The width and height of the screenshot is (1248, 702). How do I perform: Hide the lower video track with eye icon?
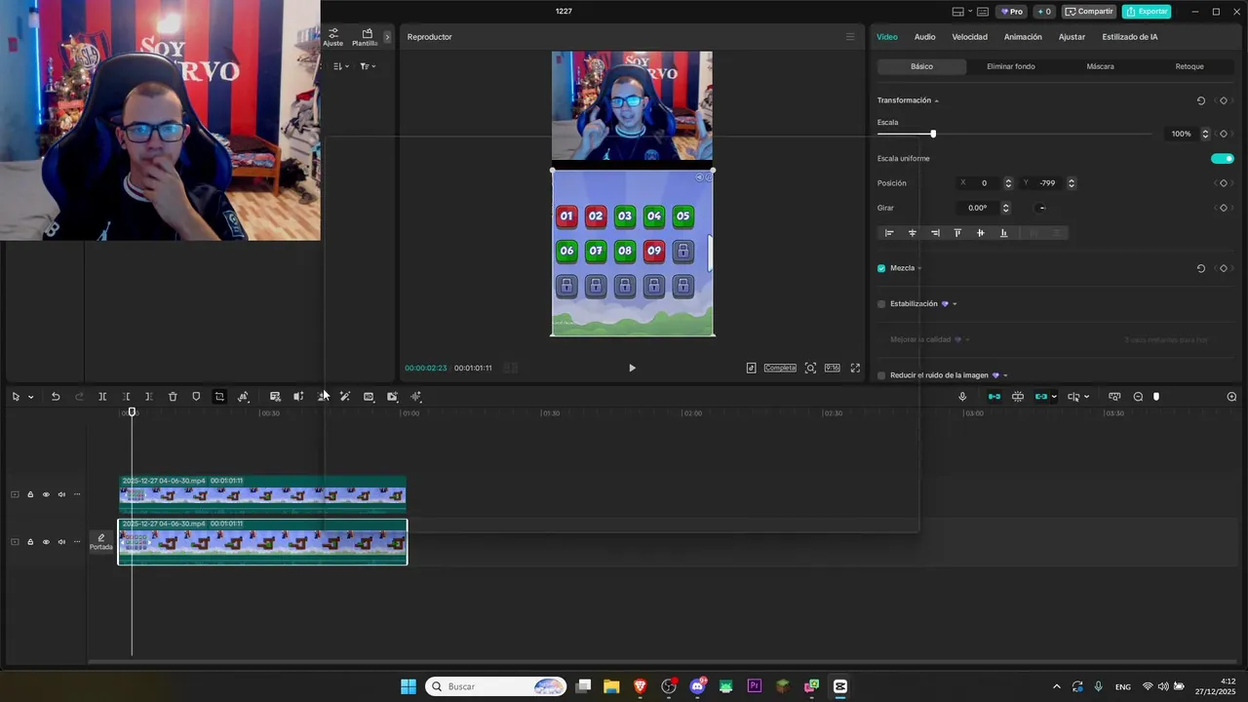[x=46, y=542]
